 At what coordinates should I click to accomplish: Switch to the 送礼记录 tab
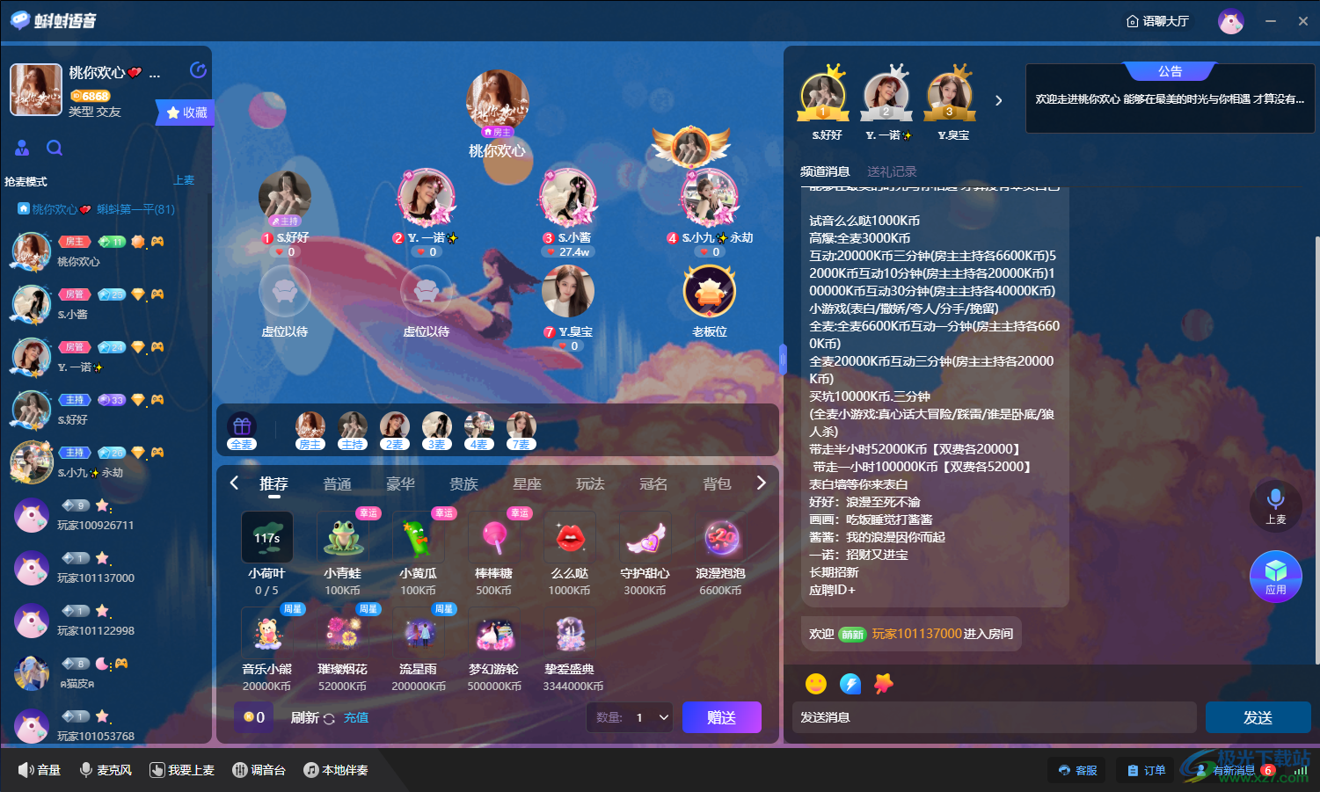pos(891,171)
